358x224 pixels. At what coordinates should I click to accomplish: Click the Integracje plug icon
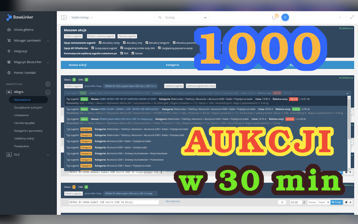(x=9, y=51)
